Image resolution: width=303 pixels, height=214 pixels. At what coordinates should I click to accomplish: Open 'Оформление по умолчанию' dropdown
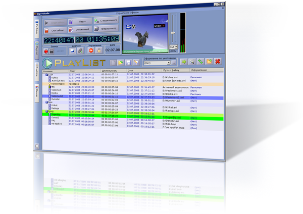[157, 63]
